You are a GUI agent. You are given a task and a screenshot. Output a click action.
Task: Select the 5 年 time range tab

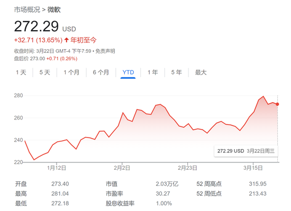click(176, 72)
